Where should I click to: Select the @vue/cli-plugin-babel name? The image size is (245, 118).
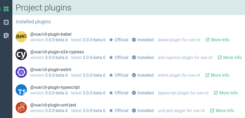(x=51, y=34)
